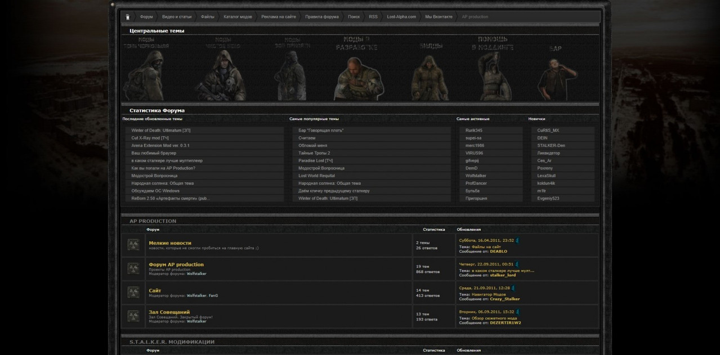Click the forum icon beside Зал Совещаний
This screenshot has width=720, height=355.
point(133,316)
